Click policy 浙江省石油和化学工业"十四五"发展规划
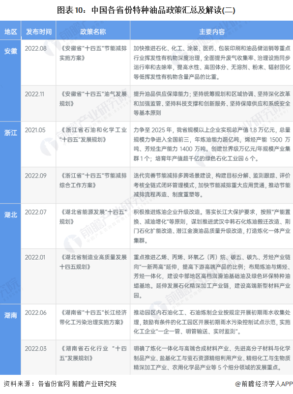 click(x=93, y=135)
